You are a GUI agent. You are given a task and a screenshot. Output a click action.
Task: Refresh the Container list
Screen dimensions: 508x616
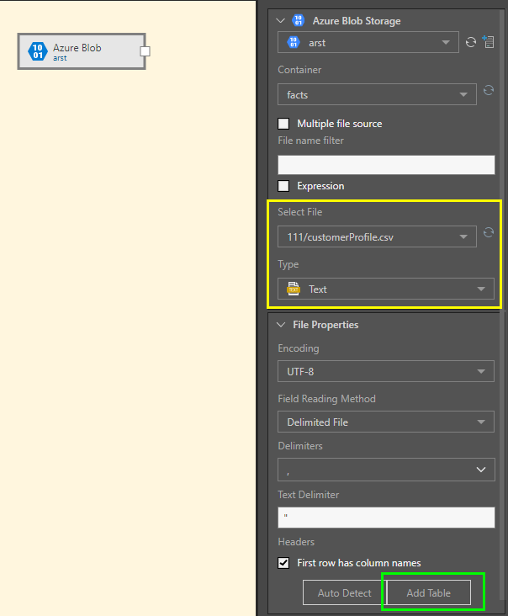pos(488,91)
